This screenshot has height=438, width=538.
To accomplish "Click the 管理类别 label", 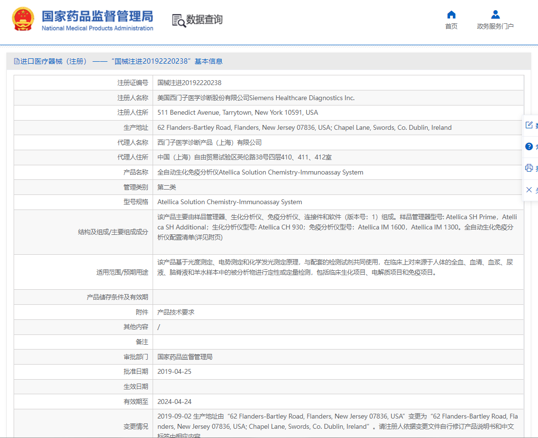I will (136, 187).
